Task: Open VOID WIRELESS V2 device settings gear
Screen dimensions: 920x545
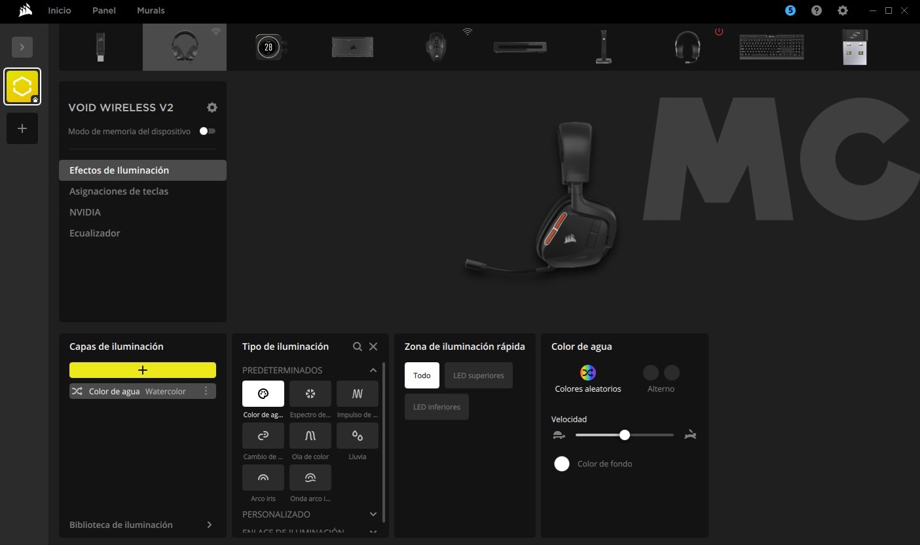Action: point(212,107)
